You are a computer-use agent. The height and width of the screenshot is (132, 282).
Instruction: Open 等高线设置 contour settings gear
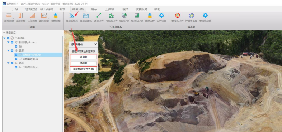coord(205,18)
